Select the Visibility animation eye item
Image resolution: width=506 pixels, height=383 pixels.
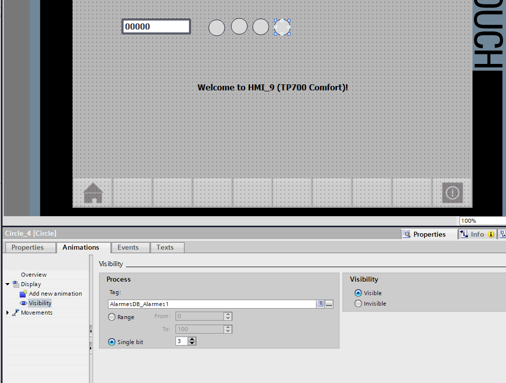coord(40,303)
